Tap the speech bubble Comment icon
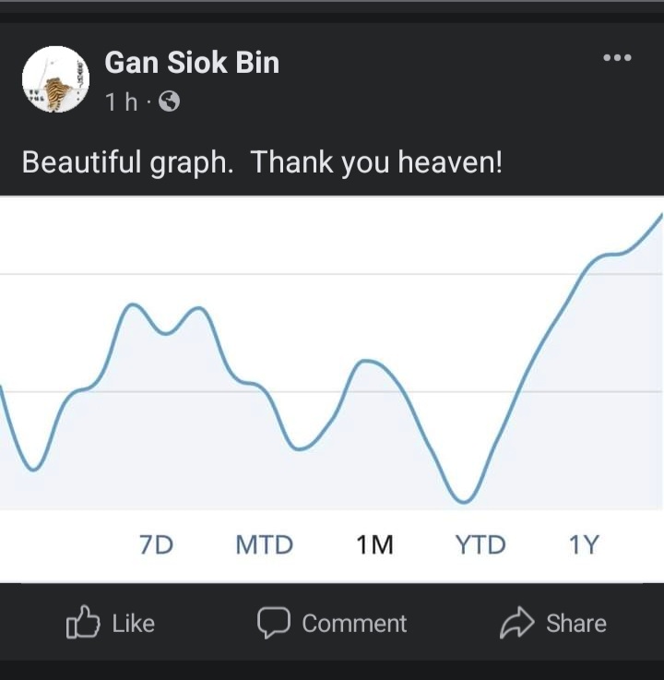Viewport: 664px width, 680px height. [x=273, y=623]
